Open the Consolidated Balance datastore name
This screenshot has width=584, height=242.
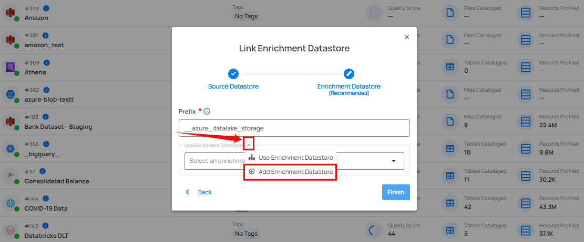tap(57, 181)
